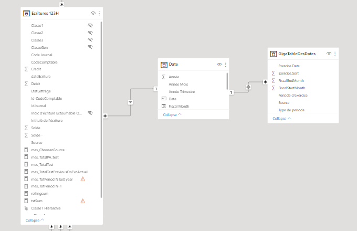Toggle visibility of Ecritures 123H table

(x=93, y=14)
